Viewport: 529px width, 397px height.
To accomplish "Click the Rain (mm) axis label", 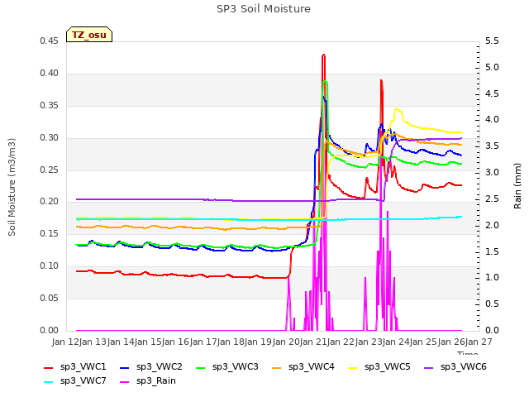I will [517, 186].
